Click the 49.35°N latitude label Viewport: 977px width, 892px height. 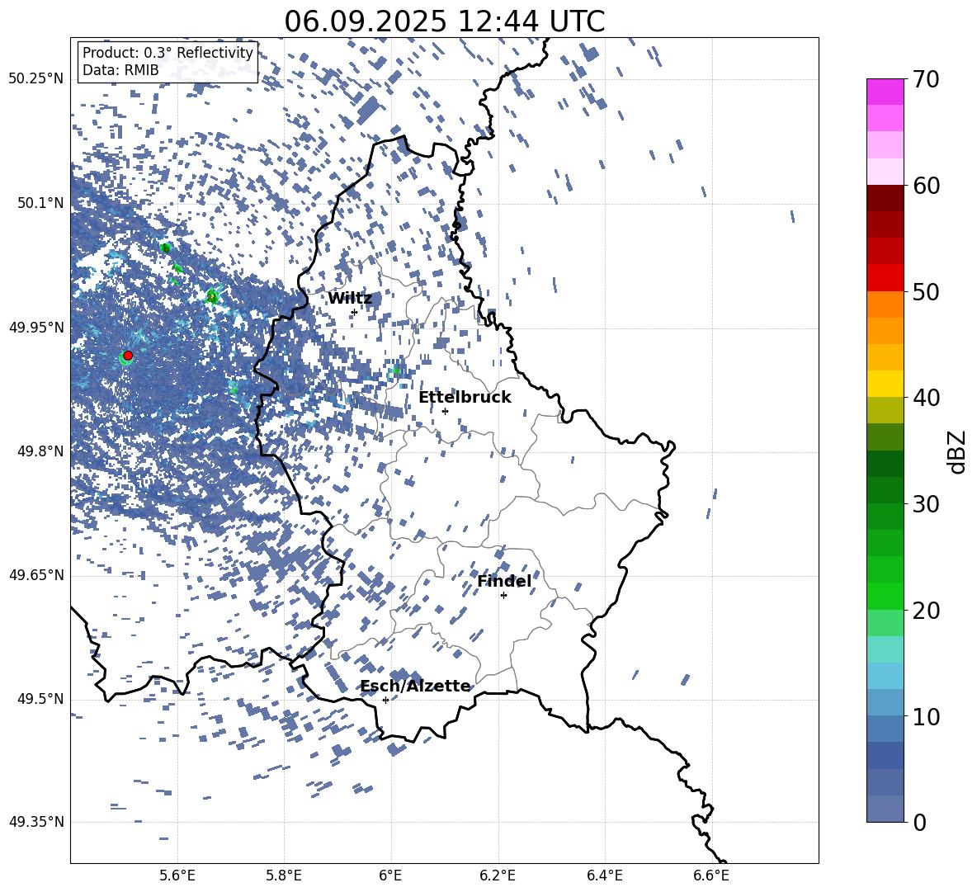tap(36, 822)
